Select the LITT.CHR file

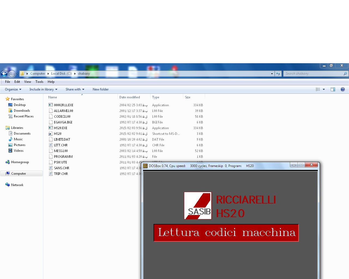[x=61, y=145]
